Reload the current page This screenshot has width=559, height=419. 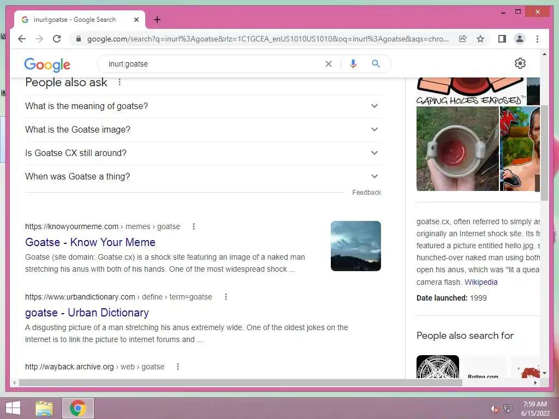pos(57,39)
